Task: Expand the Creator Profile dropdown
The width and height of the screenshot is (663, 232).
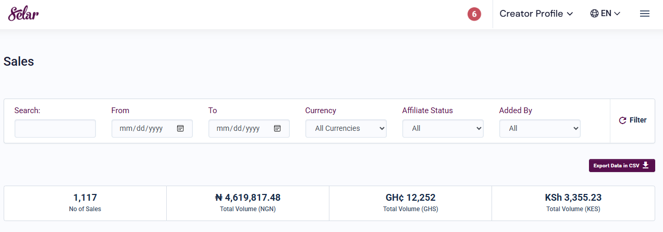Action: 536,14
